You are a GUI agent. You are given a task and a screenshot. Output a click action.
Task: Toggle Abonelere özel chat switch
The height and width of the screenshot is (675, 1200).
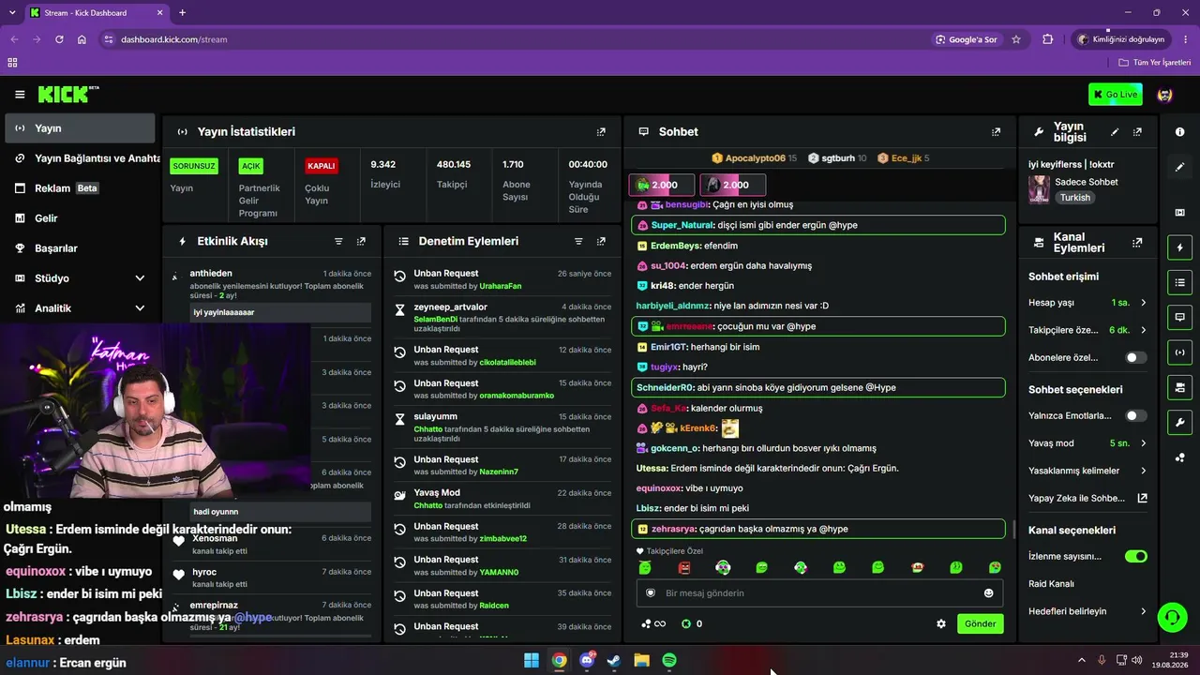pos(1135,357)
